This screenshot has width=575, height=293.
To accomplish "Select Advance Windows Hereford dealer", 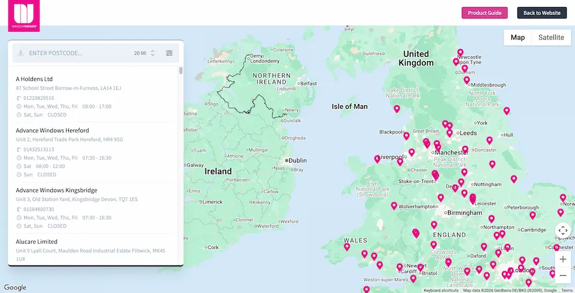I will (52, 130).
